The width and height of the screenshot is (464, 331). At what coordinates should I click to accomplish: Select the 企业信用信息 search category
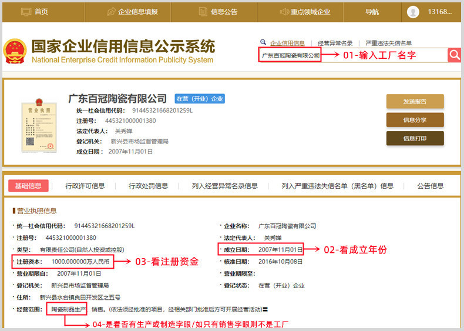tap(287, 44)
